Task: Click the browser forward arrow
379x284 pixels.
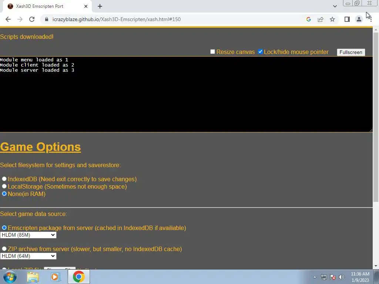Action: 20,19
